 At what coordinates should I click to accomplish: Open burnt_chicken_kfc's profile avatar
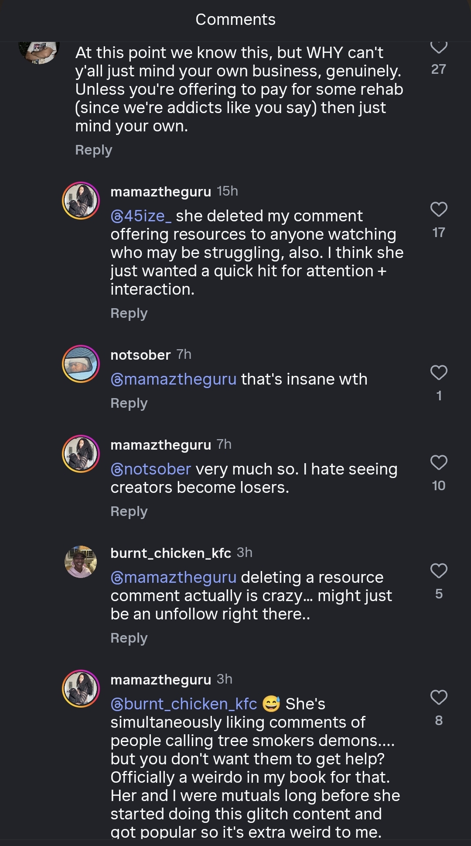[81, 562]
